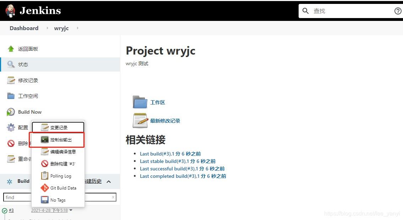Click the clipboard icon for Polling Log
The height and width of the screenshot is (220, 403).
tap(45, 176)
